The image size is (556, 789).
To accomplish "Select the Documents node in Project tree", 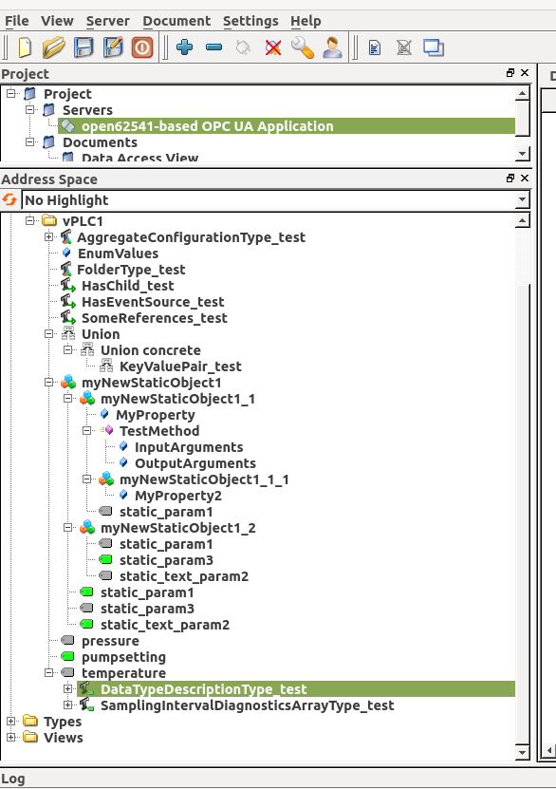I will click(x=100, y=142).
